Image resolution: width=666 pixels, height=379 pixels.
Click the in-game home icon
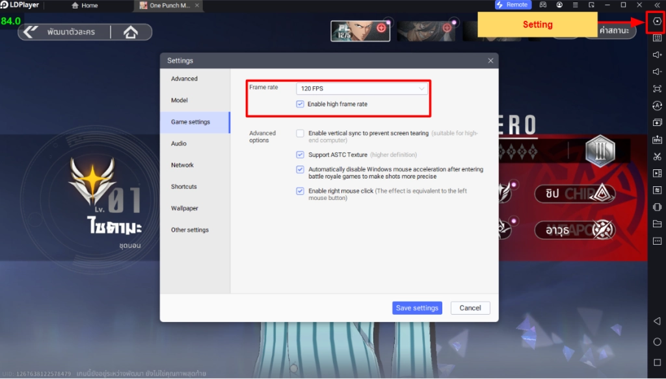(x=131, y=32)
